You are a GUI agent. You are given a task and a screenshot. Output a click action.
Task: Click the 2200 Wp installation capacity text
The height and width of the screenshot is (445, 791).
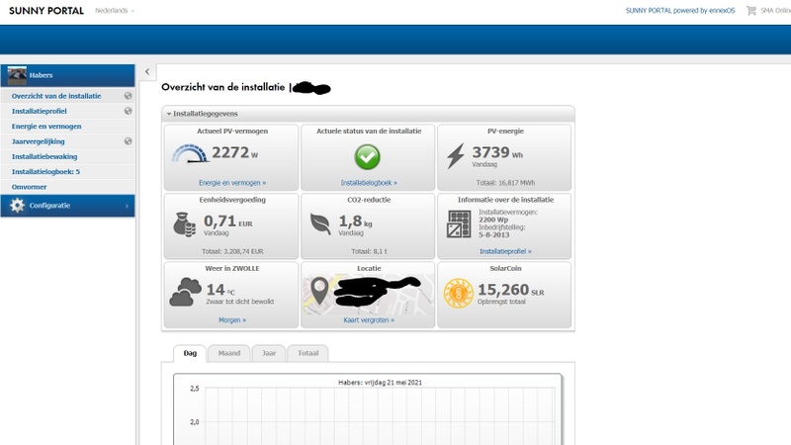[493, 220]
